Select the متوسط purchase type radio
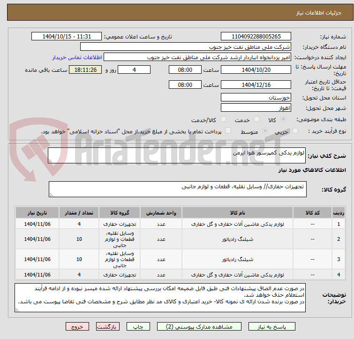 pyautogui.click(x=265, y=131)
